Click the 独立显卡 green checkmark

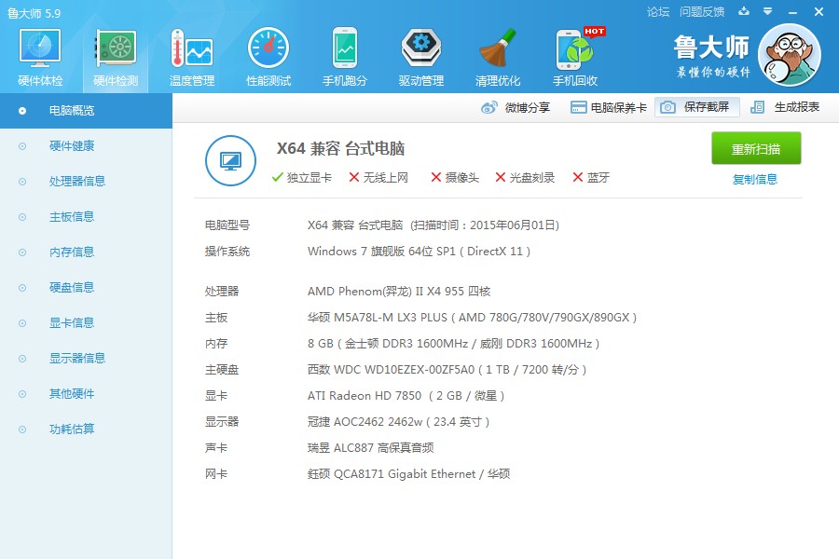[277, 177]
